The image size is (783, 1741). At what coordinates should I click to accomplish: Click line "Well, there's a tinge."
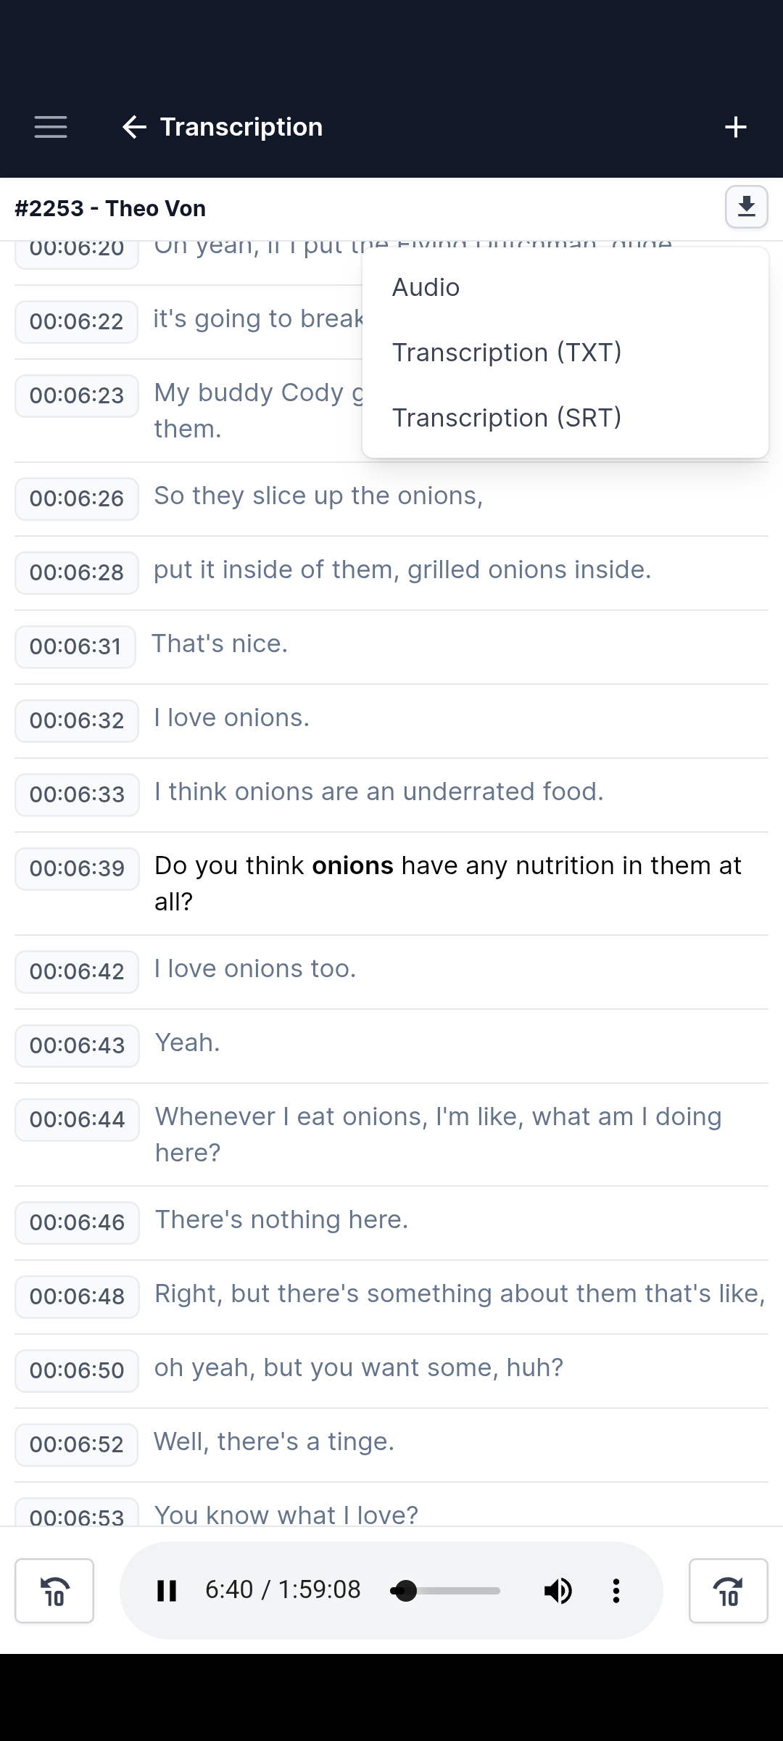(274, 1441)
